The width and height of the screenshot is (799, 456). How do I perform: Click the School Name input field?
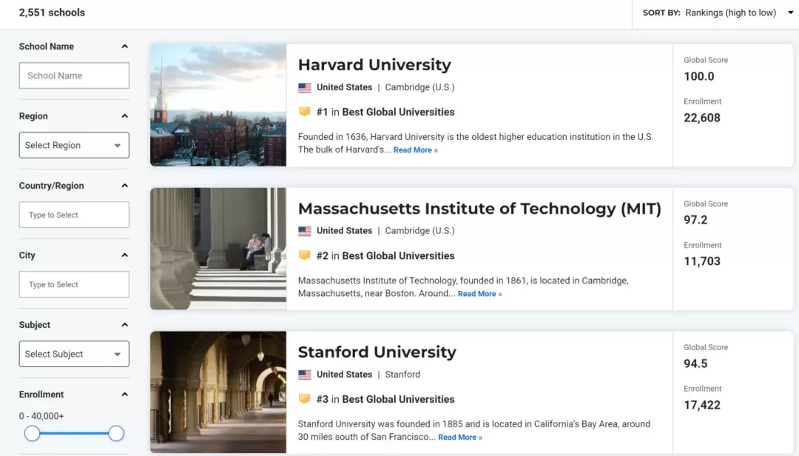pos(74,76)
